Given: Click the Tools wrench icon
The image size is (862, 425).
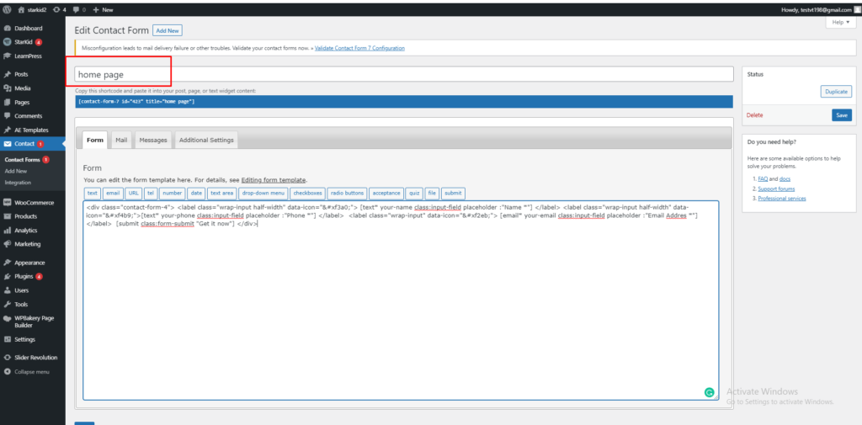Looking at the screenshot, I should point(8,304).
